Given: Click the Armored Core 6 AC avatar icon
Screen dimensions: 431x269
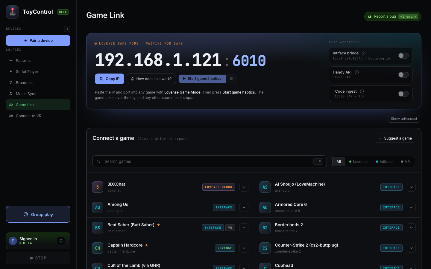Looking at the screenshot, I should (265, 207).
